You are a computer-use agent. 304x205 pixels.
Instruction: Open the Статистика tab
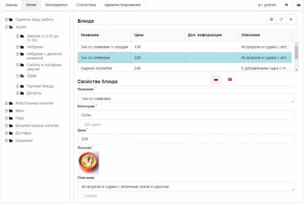pyautogui.click(x=86, y=5)
